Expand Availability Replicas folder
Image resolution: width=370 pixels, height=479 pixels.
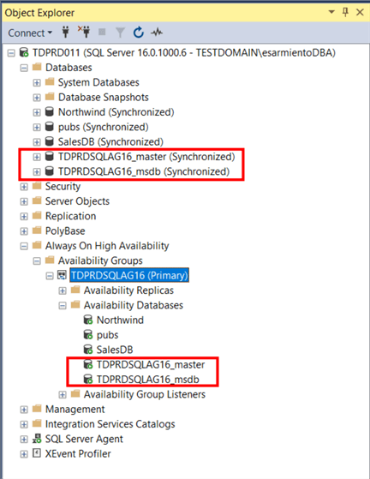(x=63, y=290)
